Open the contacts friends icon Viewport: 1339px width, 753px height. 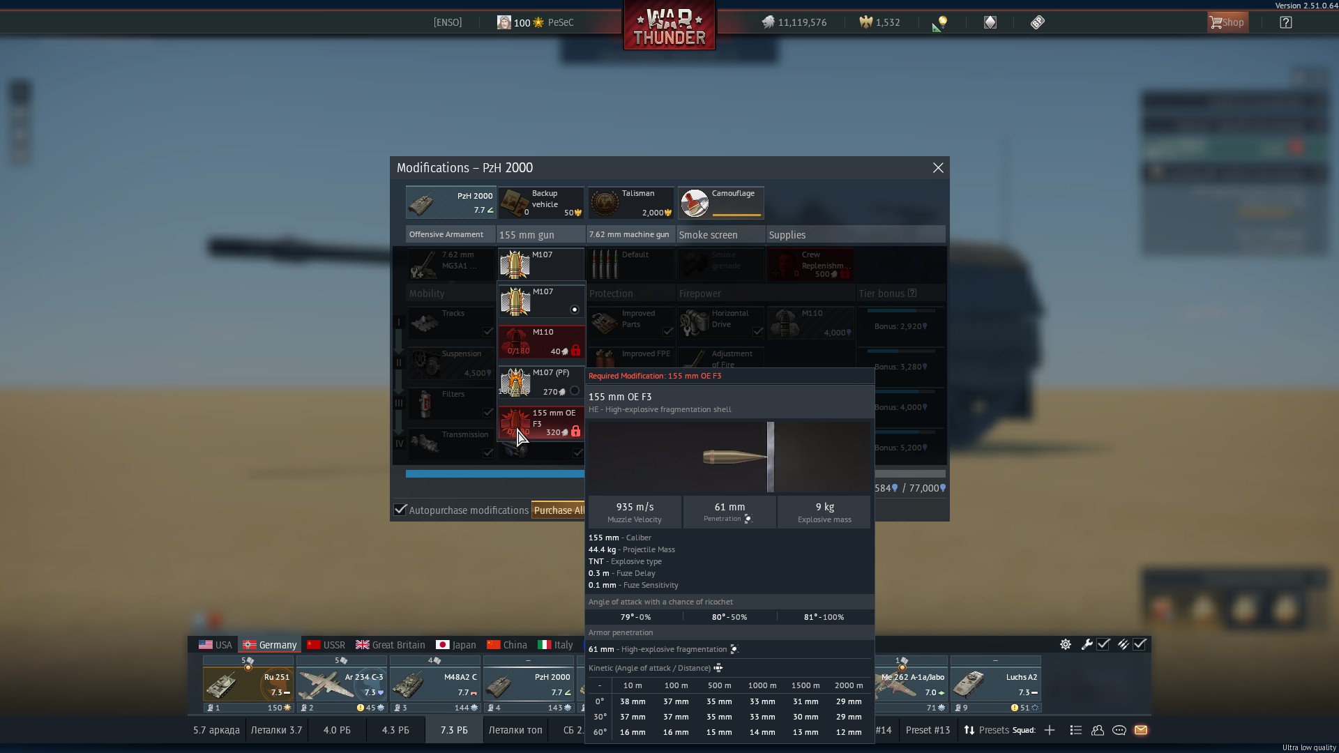point(1097,730)
